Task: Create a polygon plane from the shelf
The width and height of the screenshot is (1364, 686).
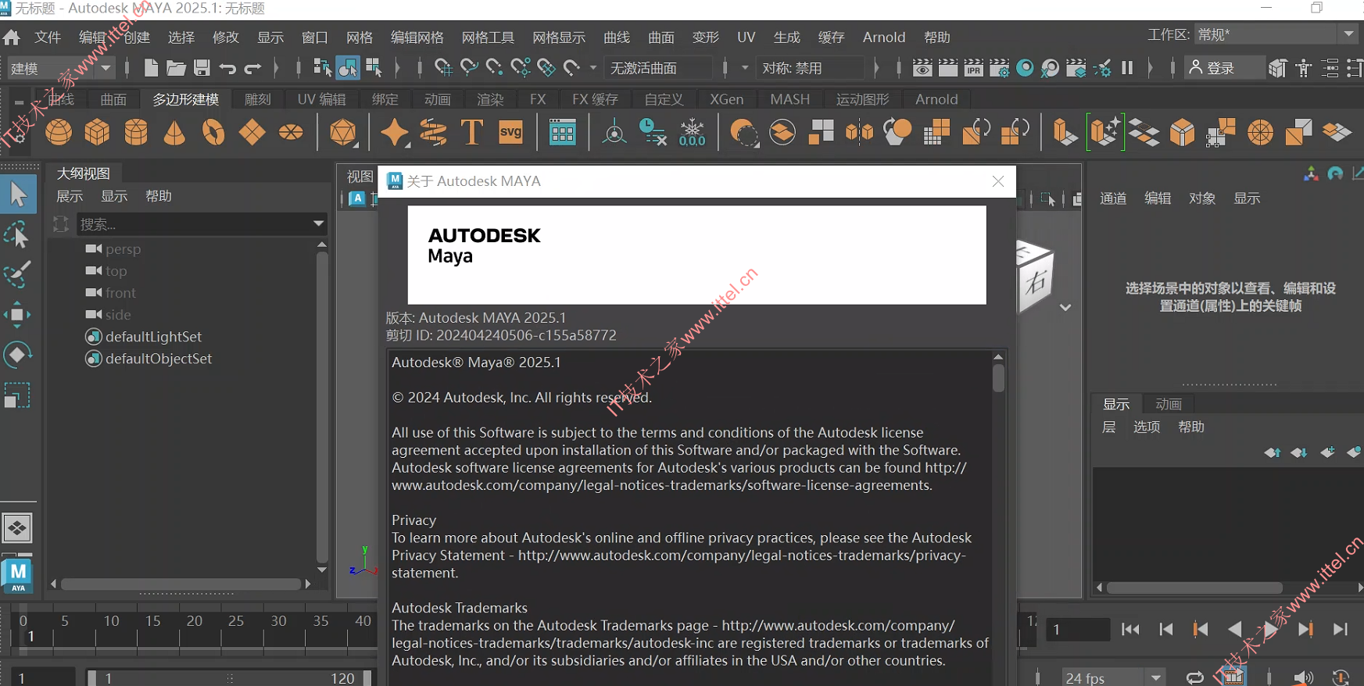Action: point(252,132)
